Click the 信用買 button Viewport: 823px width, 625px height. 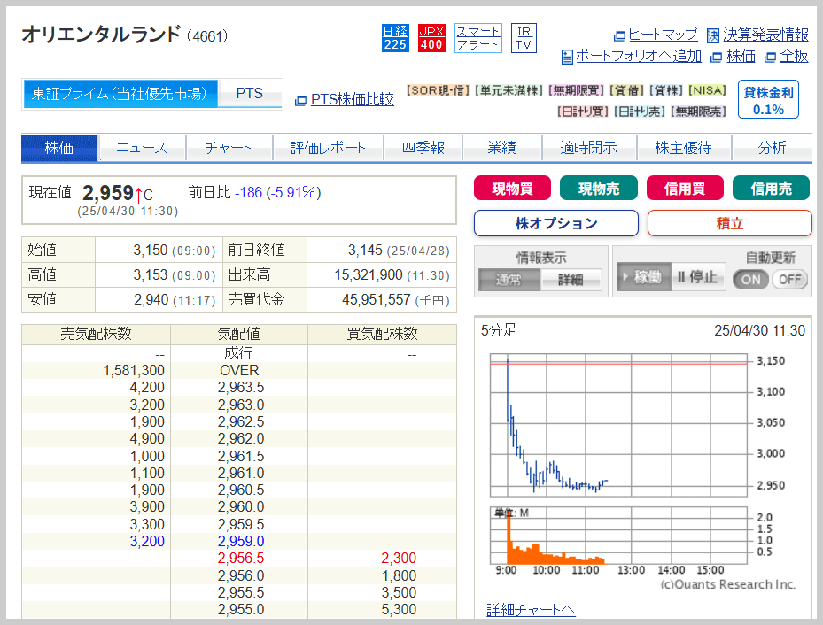point(685,189)
